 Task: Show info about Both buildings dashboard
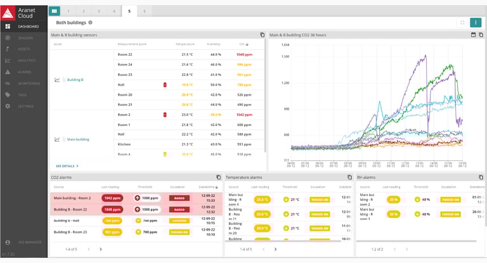point(91,22)
